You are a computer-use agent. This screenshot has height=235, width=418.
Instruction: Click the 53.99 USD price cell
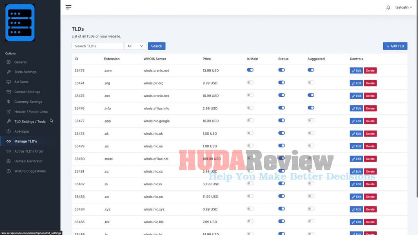click(211, 184)
